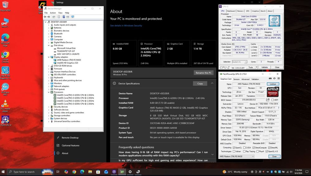Image resolution: width=311 pixels, height=176 pixels.
Task: Open File Explorer from taskbar
Action: point(90,172)
